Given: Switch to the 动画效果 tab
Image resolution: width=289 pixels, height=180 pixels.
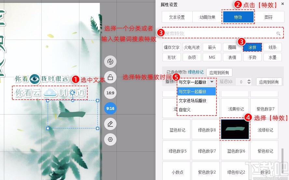Looking at the screenshot, I should [207, 17].
